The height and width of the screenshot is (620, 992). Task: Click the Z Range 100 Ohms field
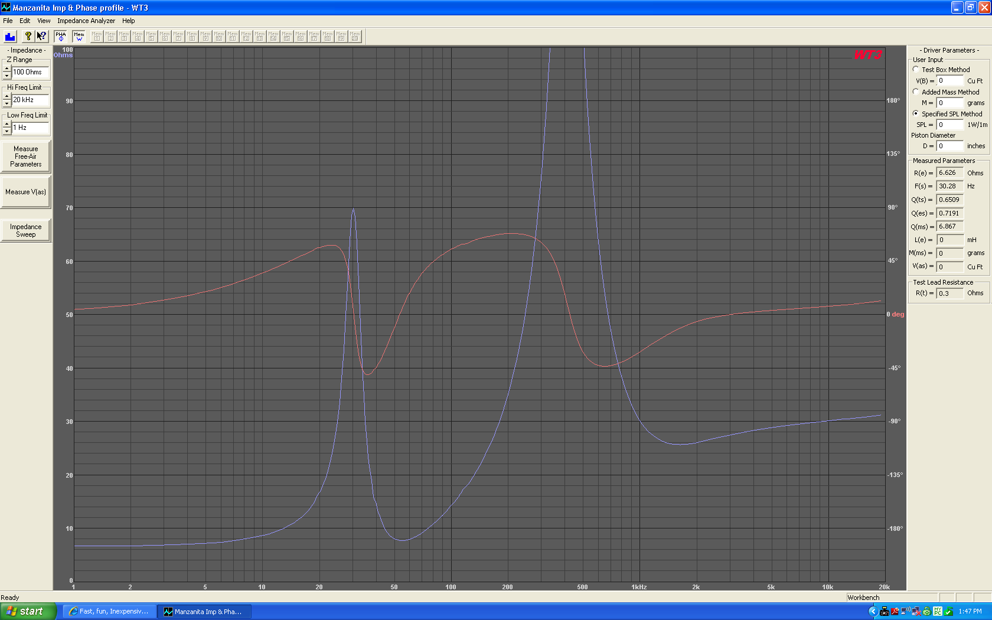coord(31,73)
